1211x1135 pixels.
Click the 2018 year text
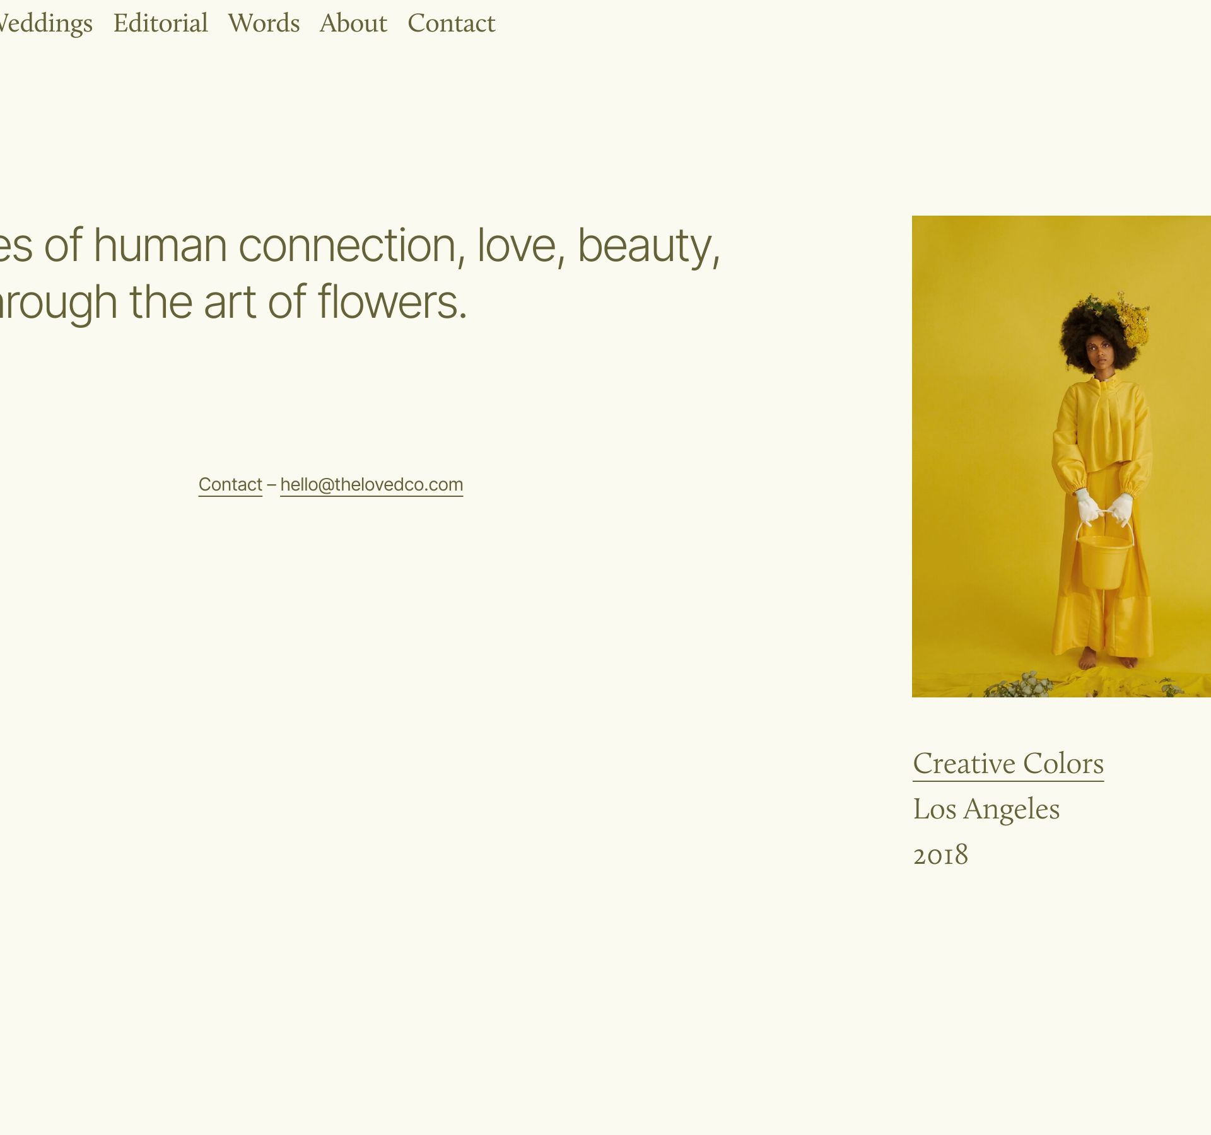tap(940, 854)
